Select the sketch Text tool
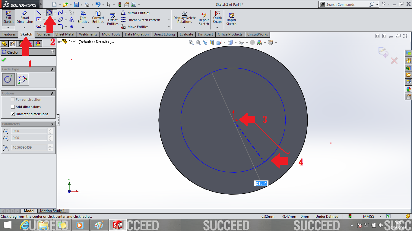Screen dimensions: 412x231 [71, 20]
